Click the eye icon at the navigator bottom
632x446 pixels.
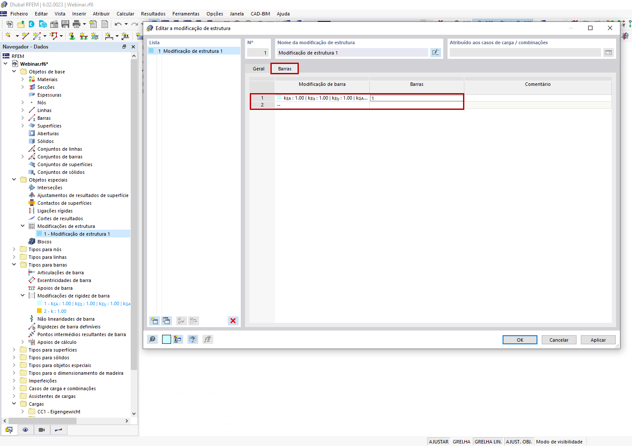tap(25, 430)
